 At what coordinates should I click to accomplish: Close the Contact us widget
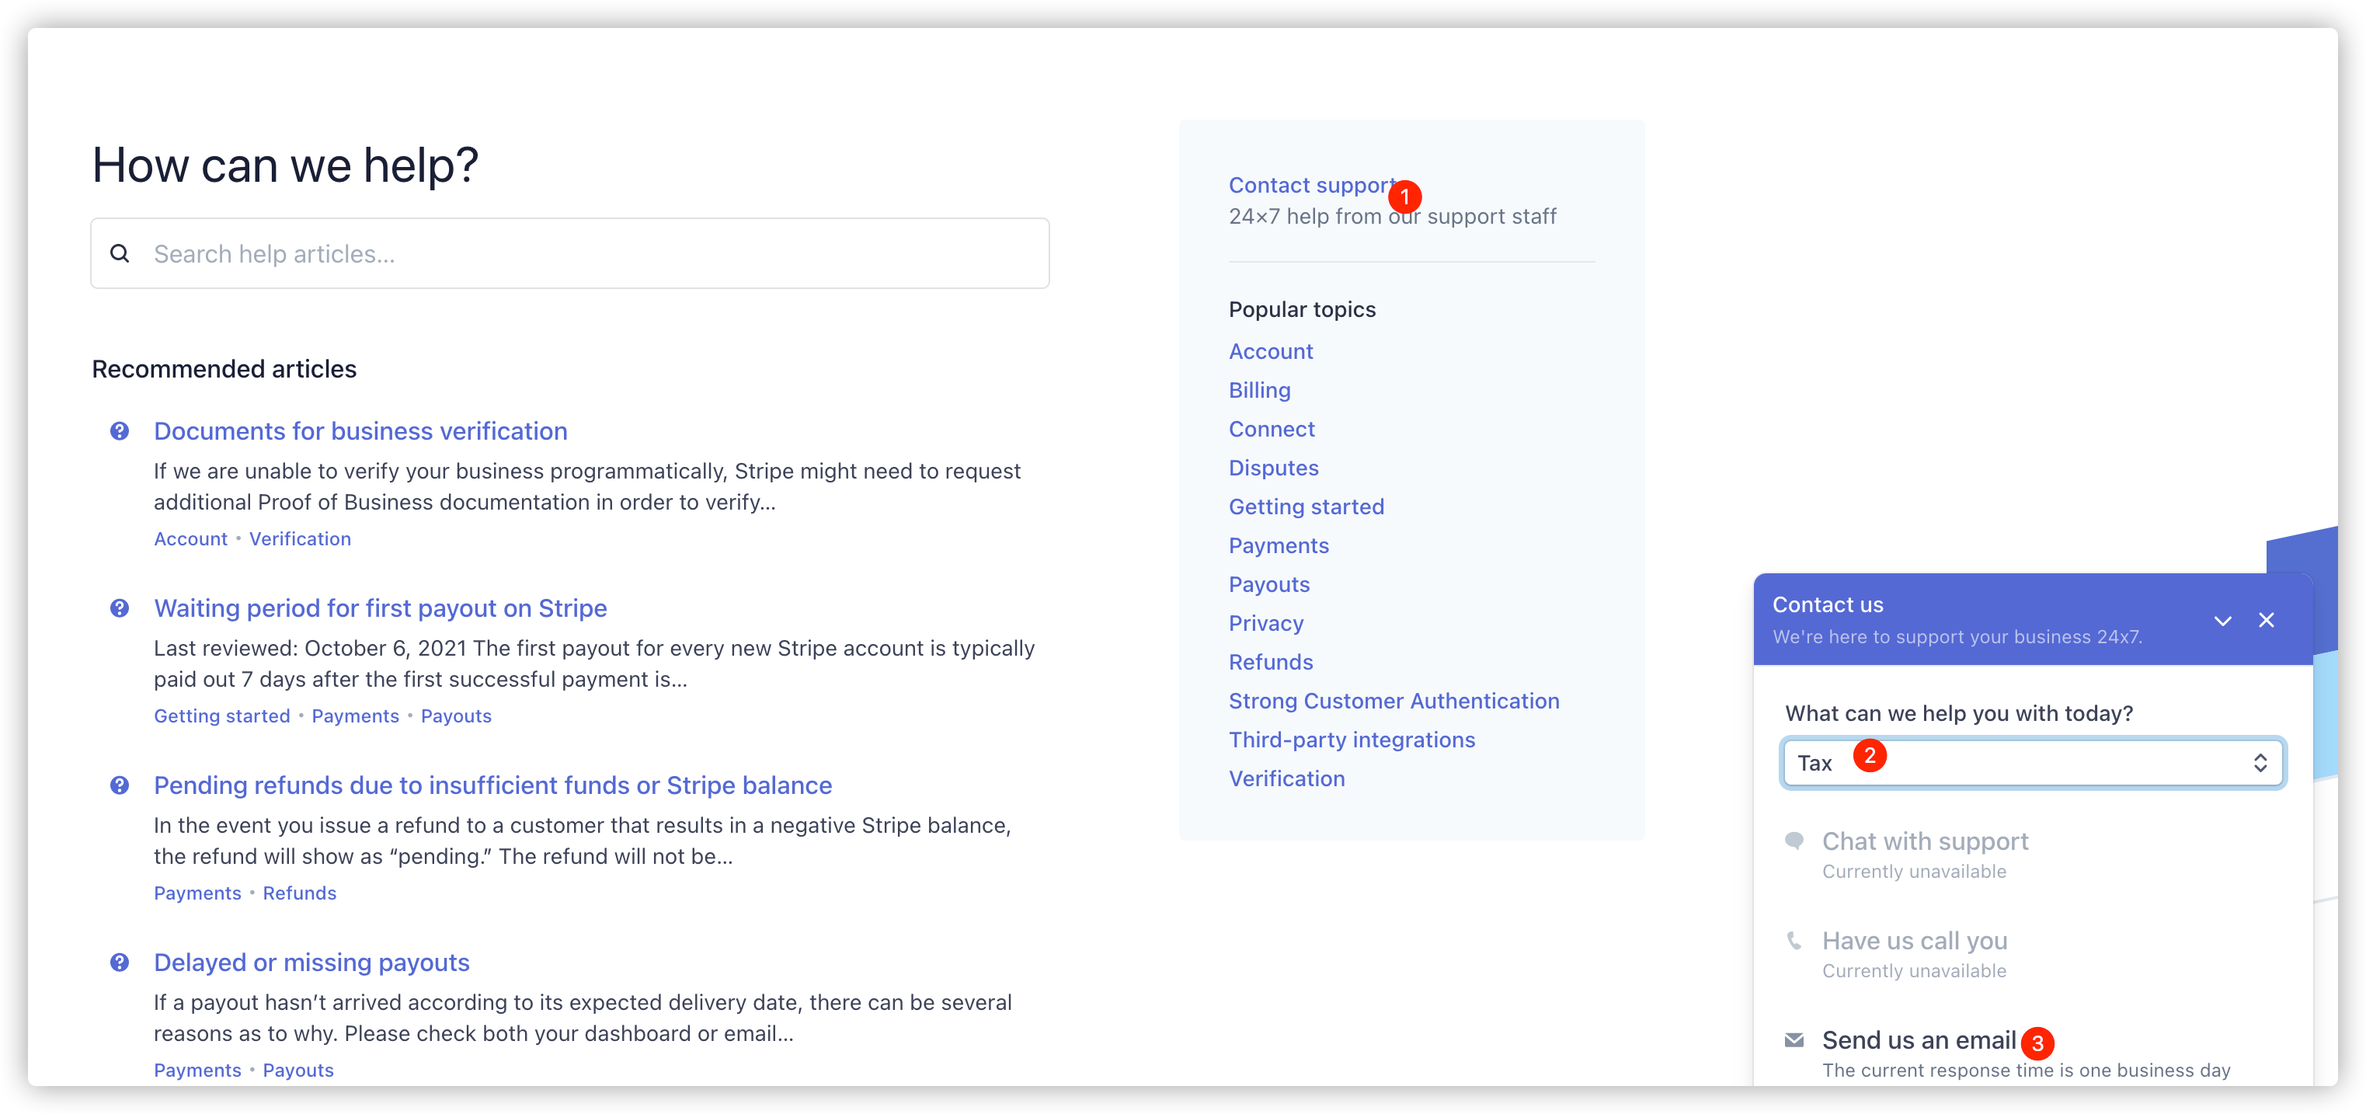coord(2266,620)
